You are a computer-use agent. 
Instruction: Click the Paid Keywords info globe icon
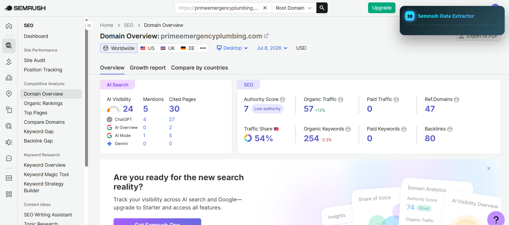(404, 129)
